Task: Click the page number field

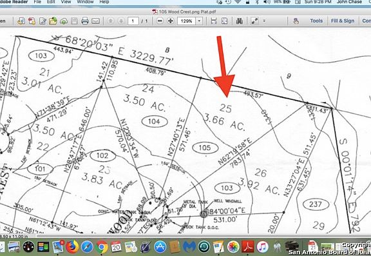Action: (133, 21)
